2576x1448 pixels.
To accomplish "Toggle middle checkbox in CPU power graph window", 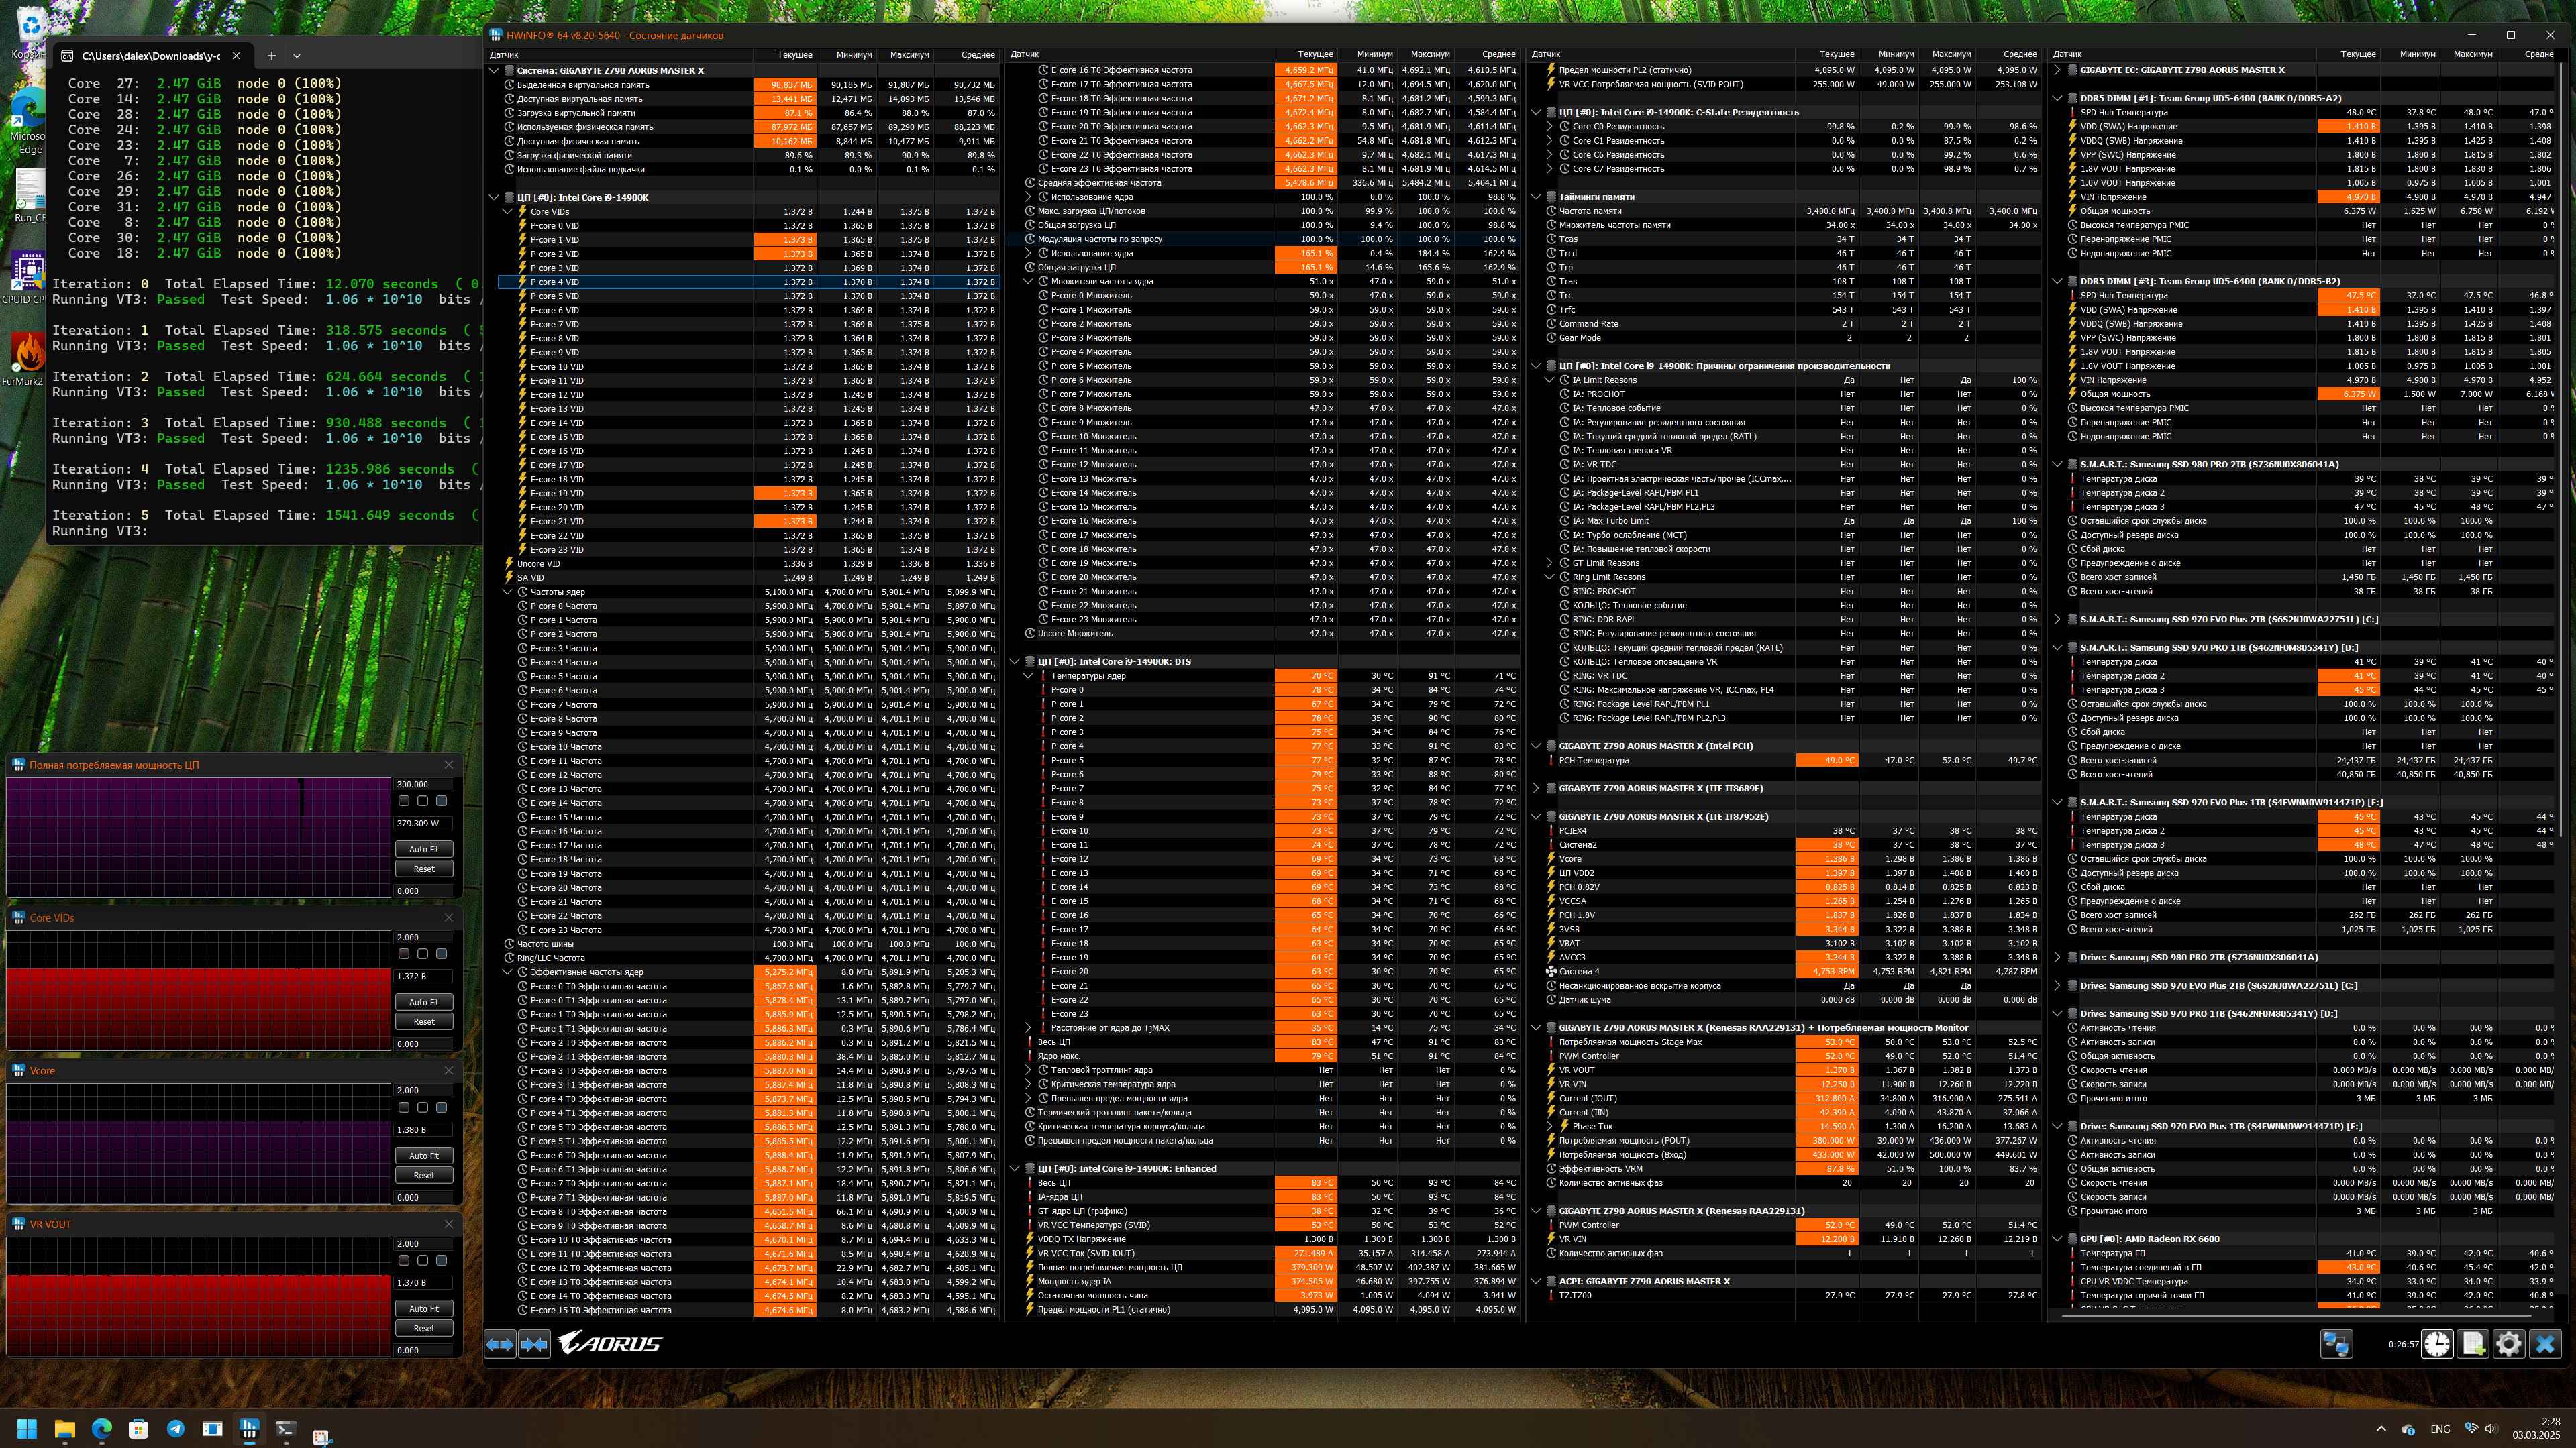I will click(x=423, y=801).
